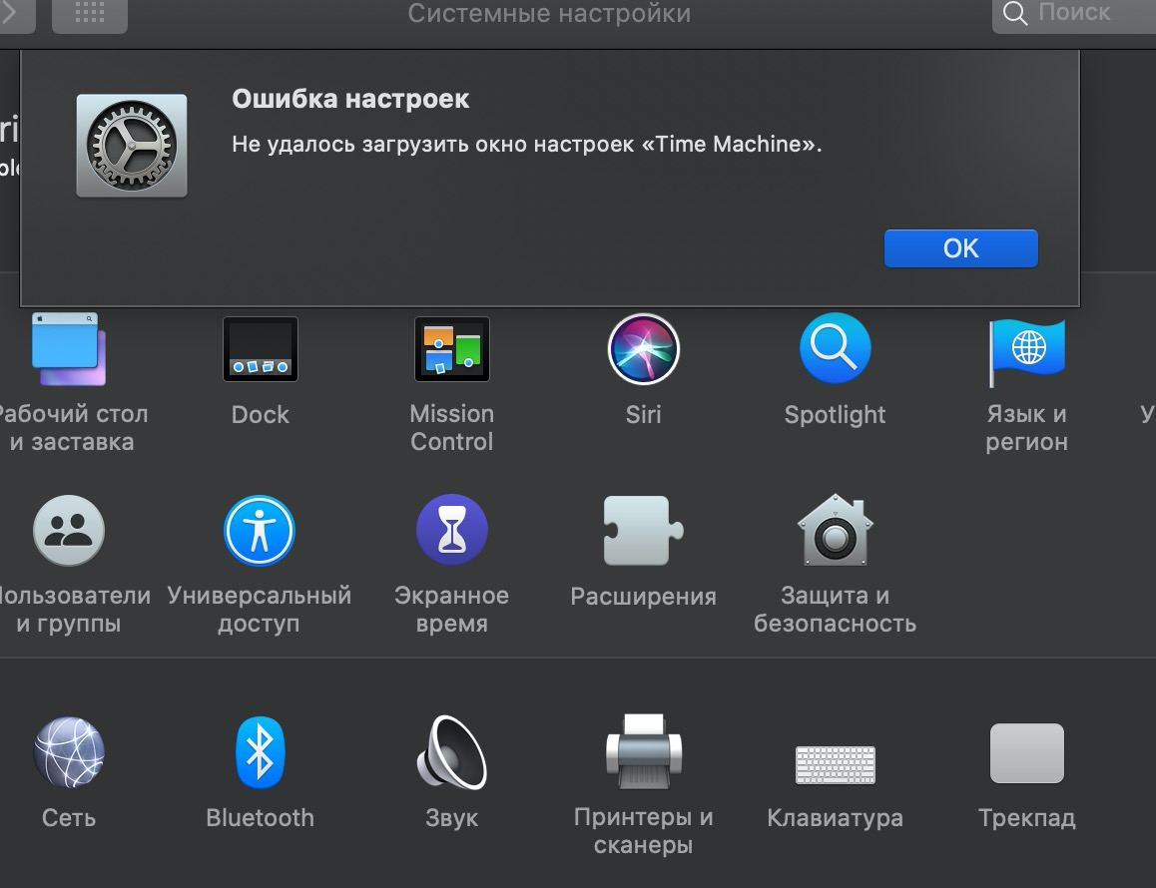Open Bluetooth preferences

tap(260, 752)
